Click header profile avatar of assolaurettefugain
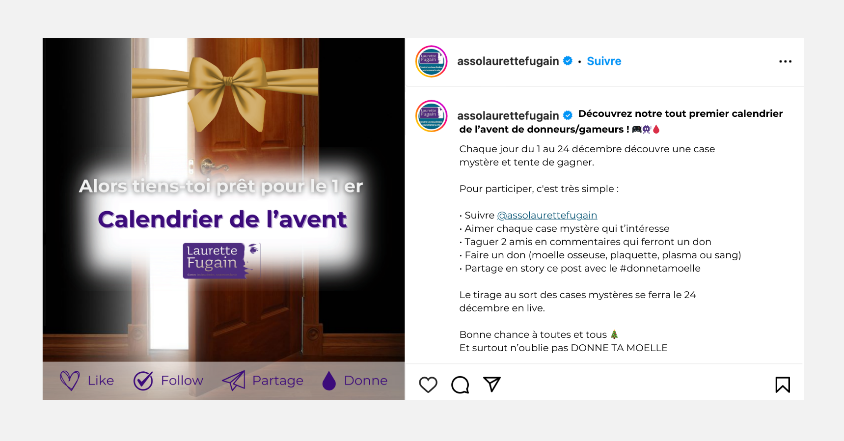 pyautogui.click(x=431, y=61)
